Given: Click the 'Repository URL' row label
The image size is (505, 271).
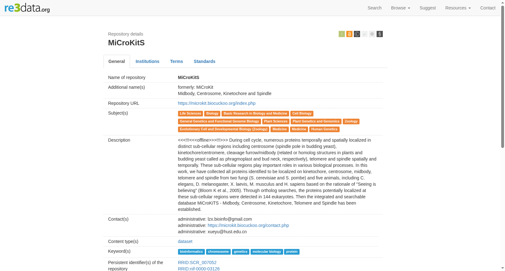Looking at the screenshot, I should click(124, 103).
